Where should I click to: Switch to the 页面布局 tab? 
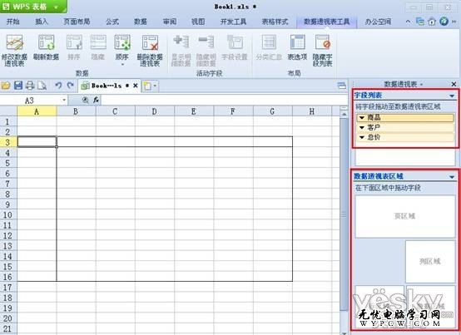pyautogui.click(x=77, y=22)
